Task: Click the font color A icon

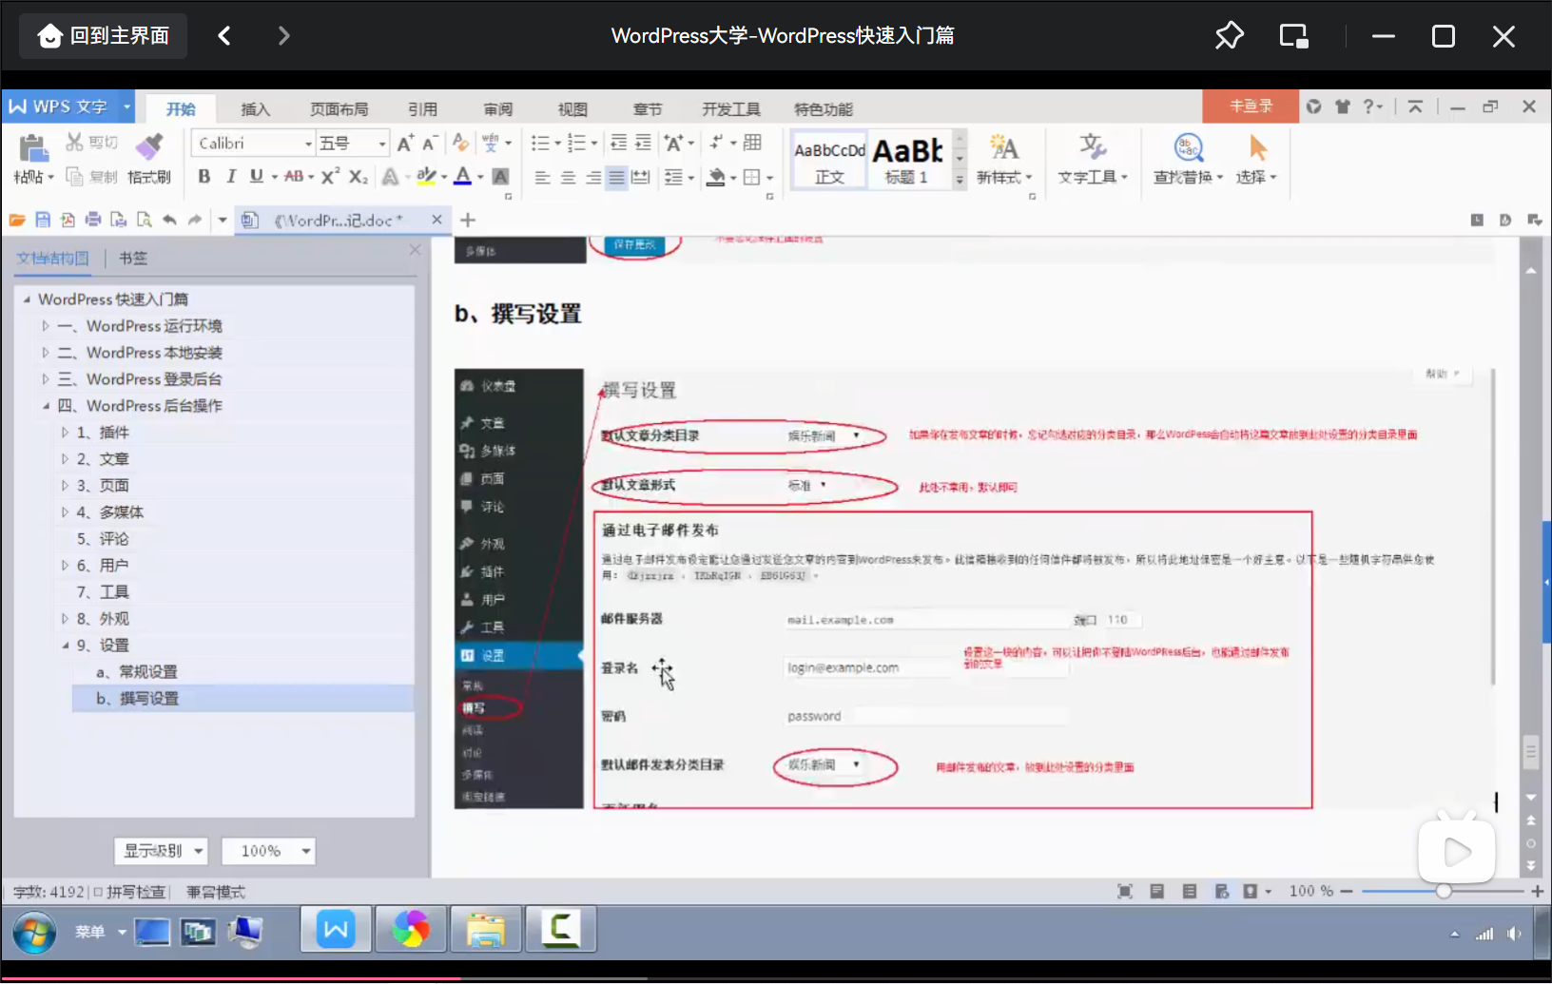Action: pos(463,177)
